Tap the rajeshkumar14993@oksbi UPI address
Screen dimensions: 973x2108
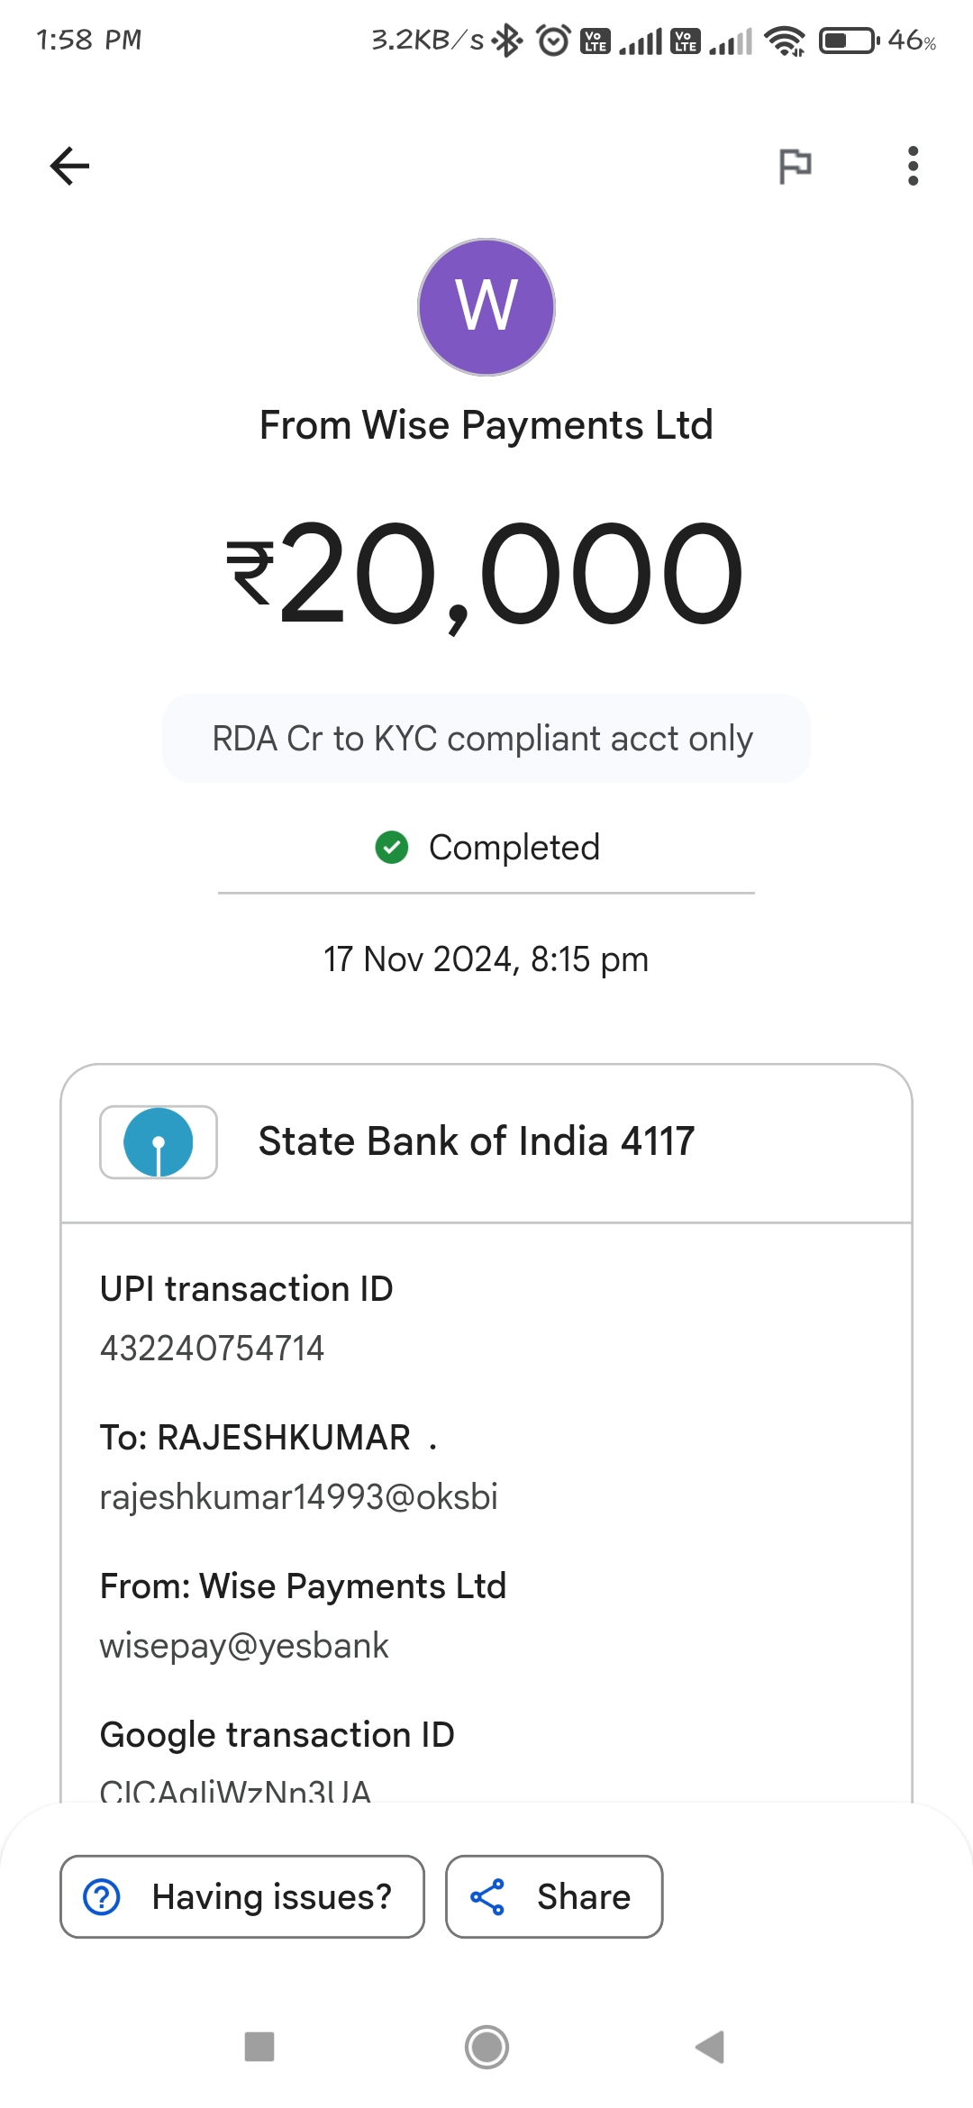click(x=298, y=1497)
